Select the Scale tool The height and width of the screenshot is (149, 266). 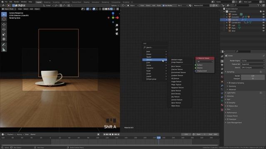pyautogui.click(x=4, y=34)
